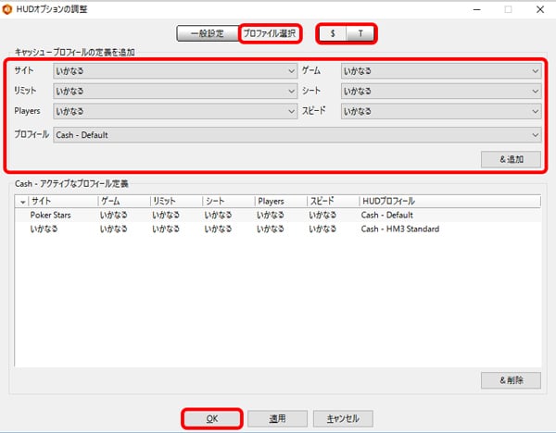Open the ゲーム dropdown
Screen dimensions: 556x433
click(441, 69)
